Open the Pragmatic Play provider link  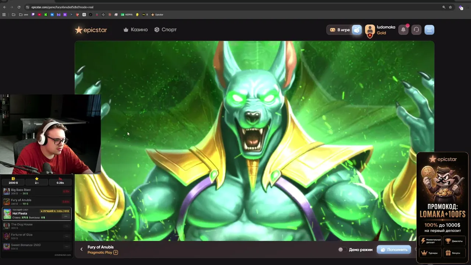[100, 252]
